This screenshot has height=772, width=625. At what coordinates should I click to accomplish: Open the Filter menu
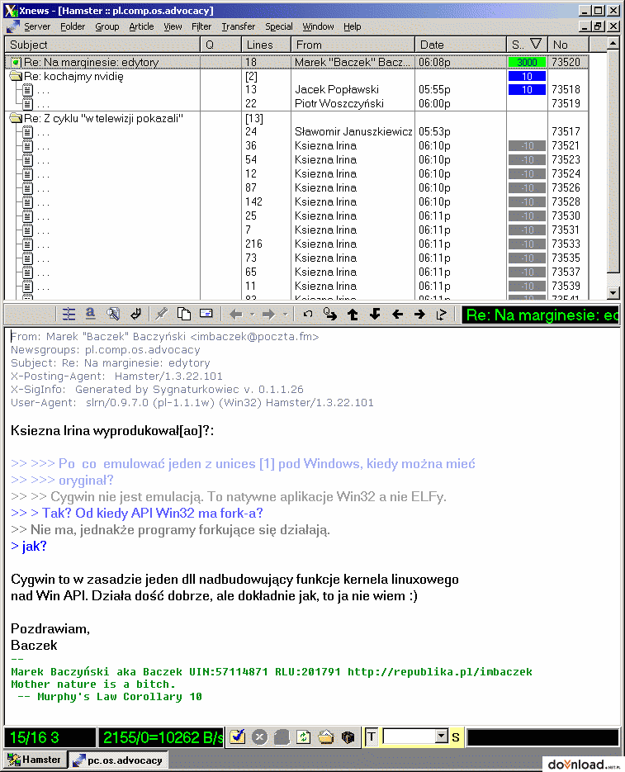[201, 26]
